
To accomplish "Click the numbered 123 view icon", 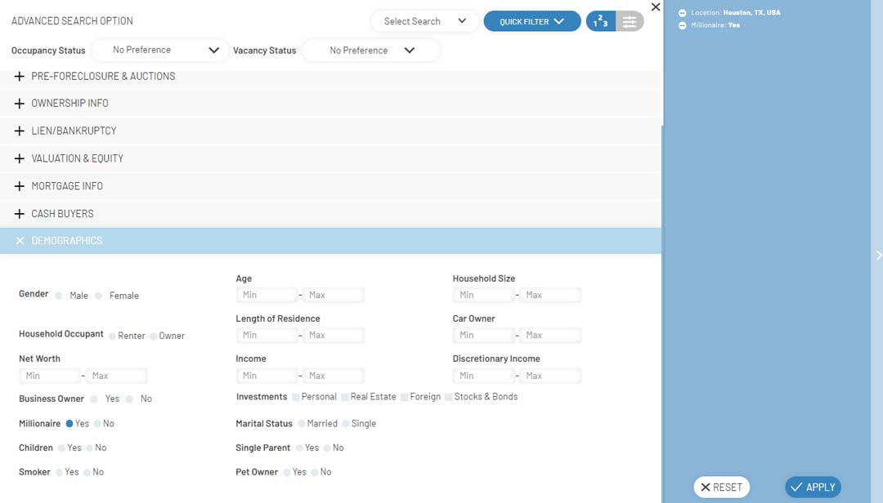I will point(600,22).
